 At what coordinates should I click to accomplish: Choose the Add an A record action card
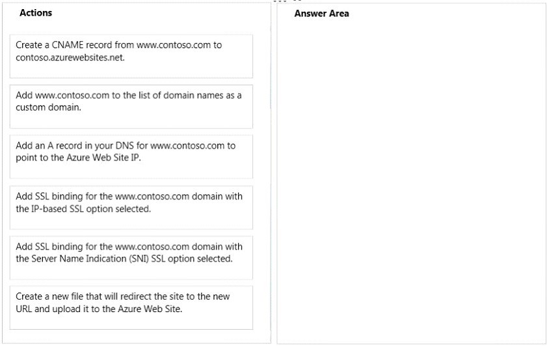point(131,156)
